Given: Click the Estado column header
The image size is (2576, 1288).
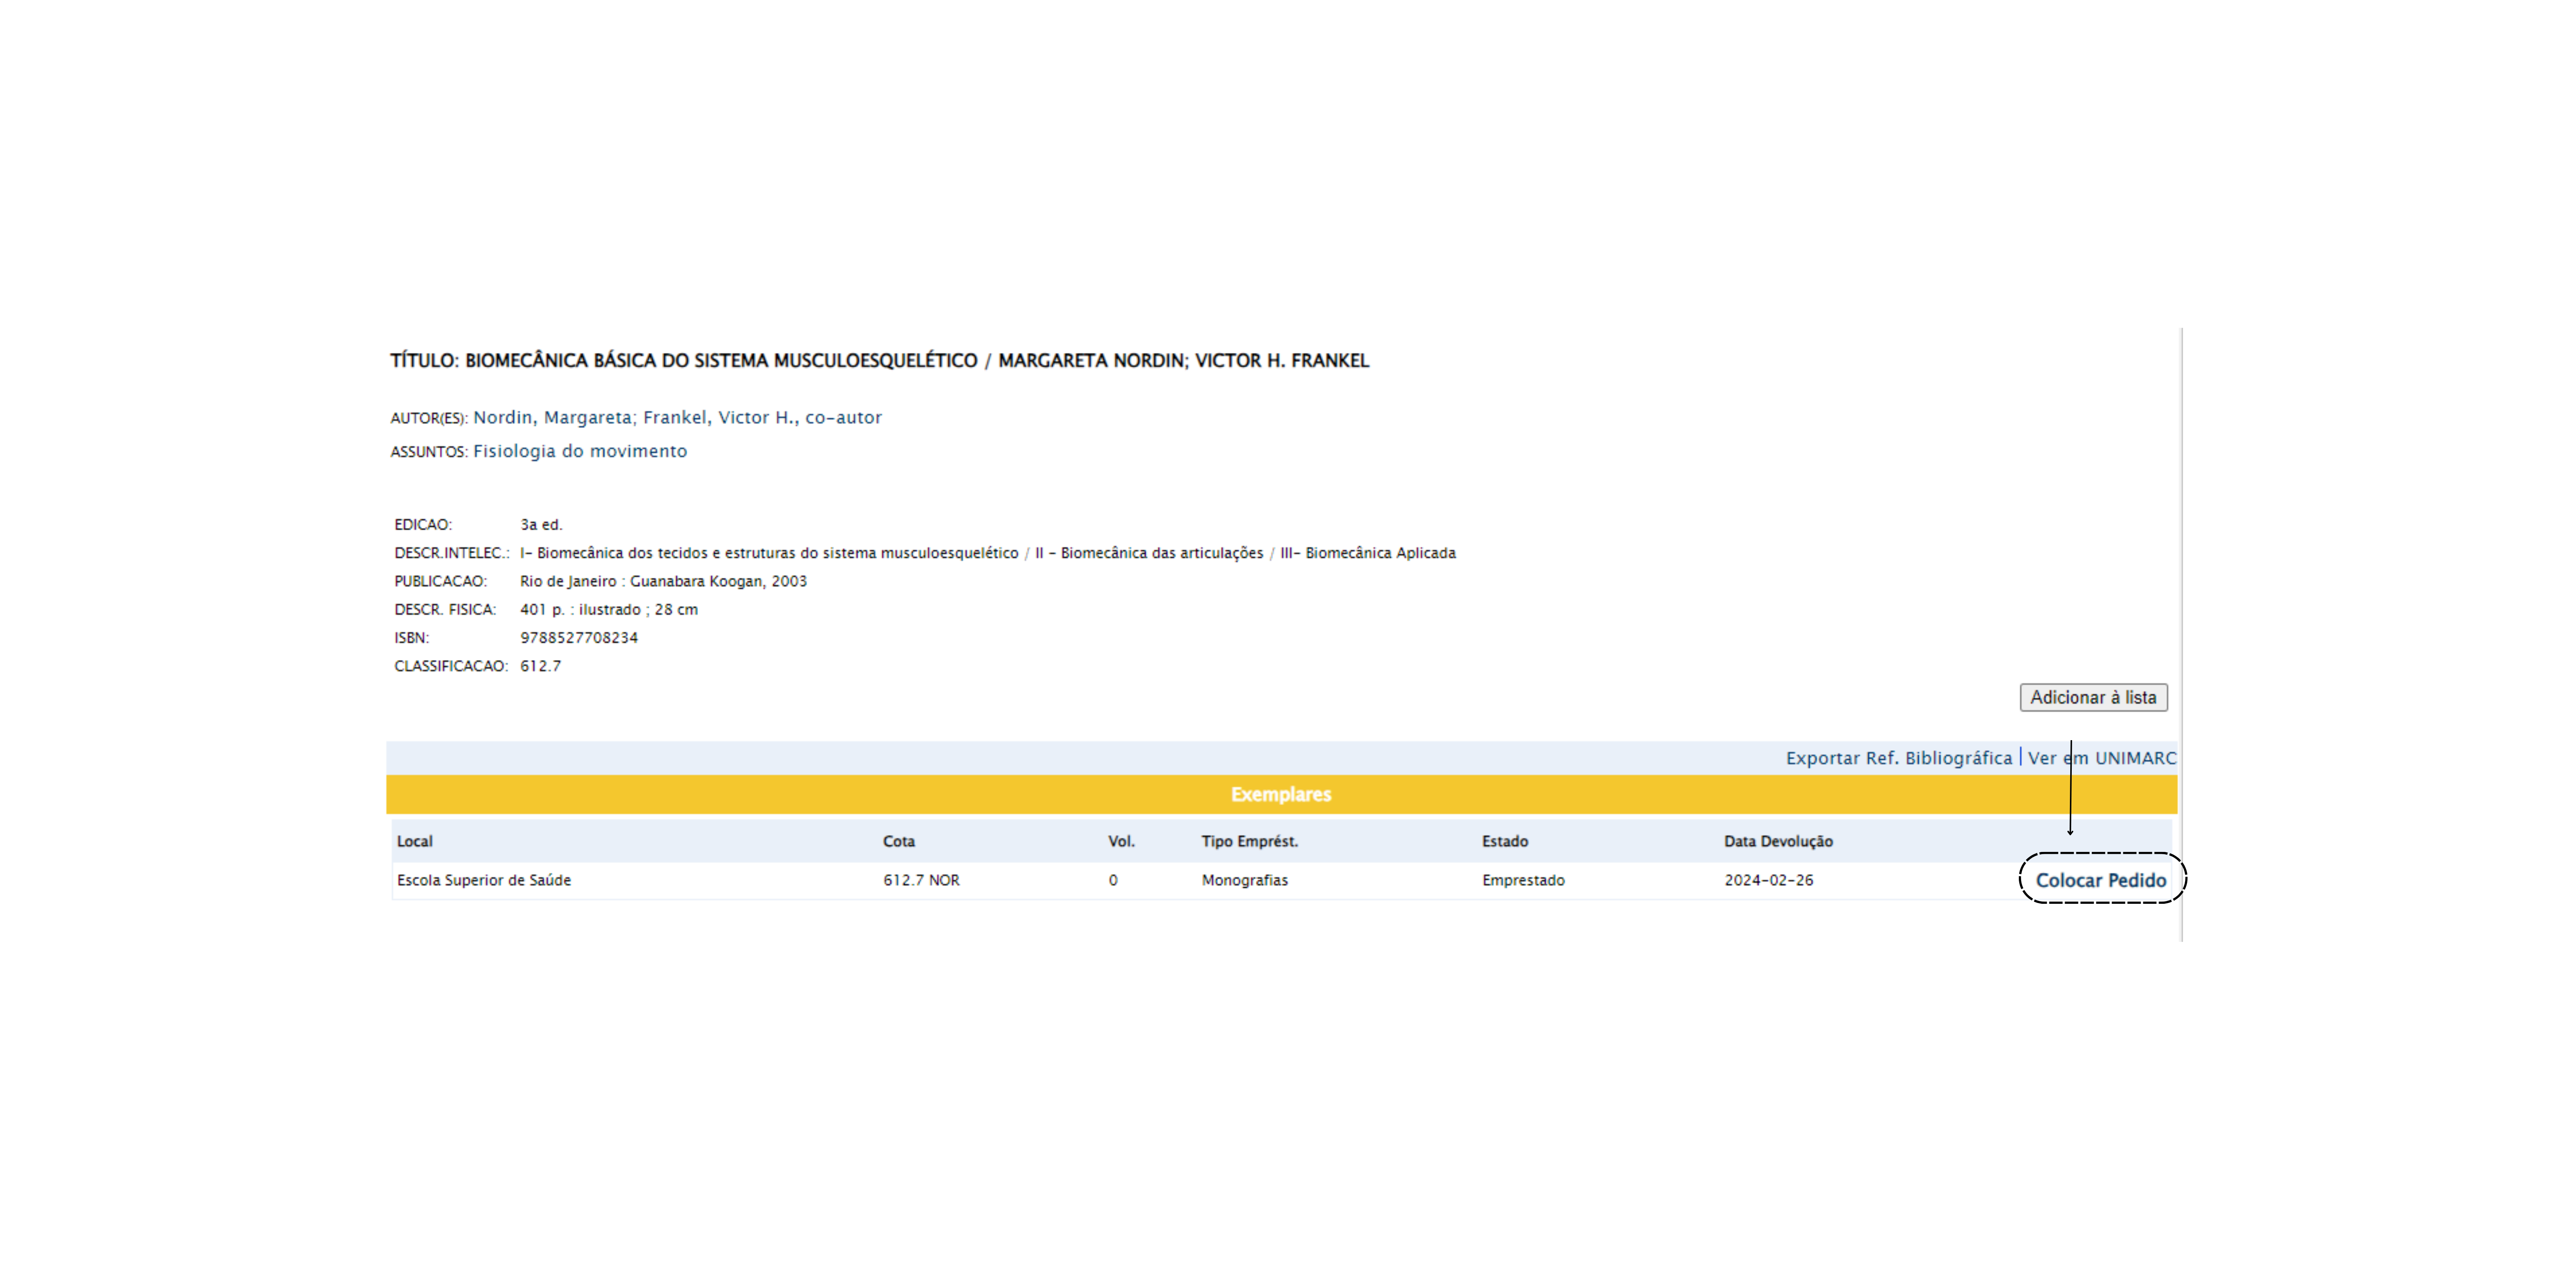Looking at the screenshot, I should pyautogui.click(x=1504, y=841).
